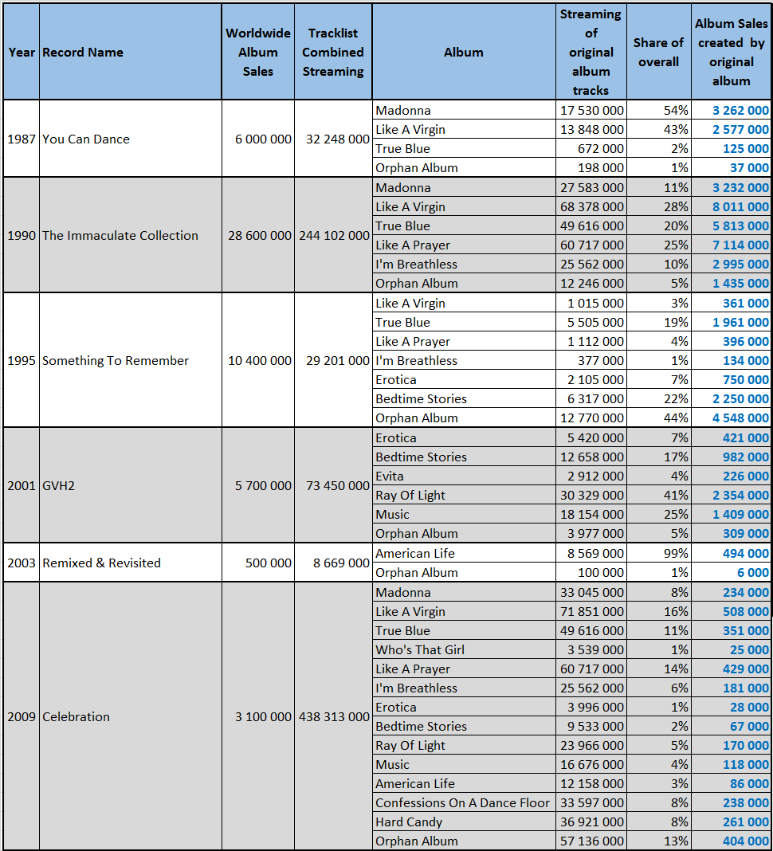This screenshot has width=773, height=851.
Task: Click streaming value 17 530 000
Action: point(592,110)
